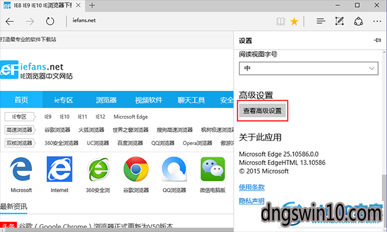Click the QQ browser icon
Viewport: 387px width, 232px height.
point(174,169)
